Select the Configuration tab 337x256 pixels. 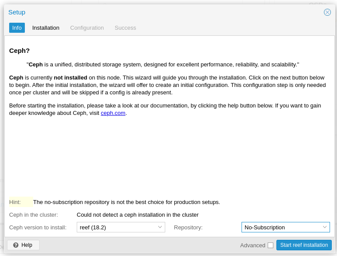click(x=87, y=28)
